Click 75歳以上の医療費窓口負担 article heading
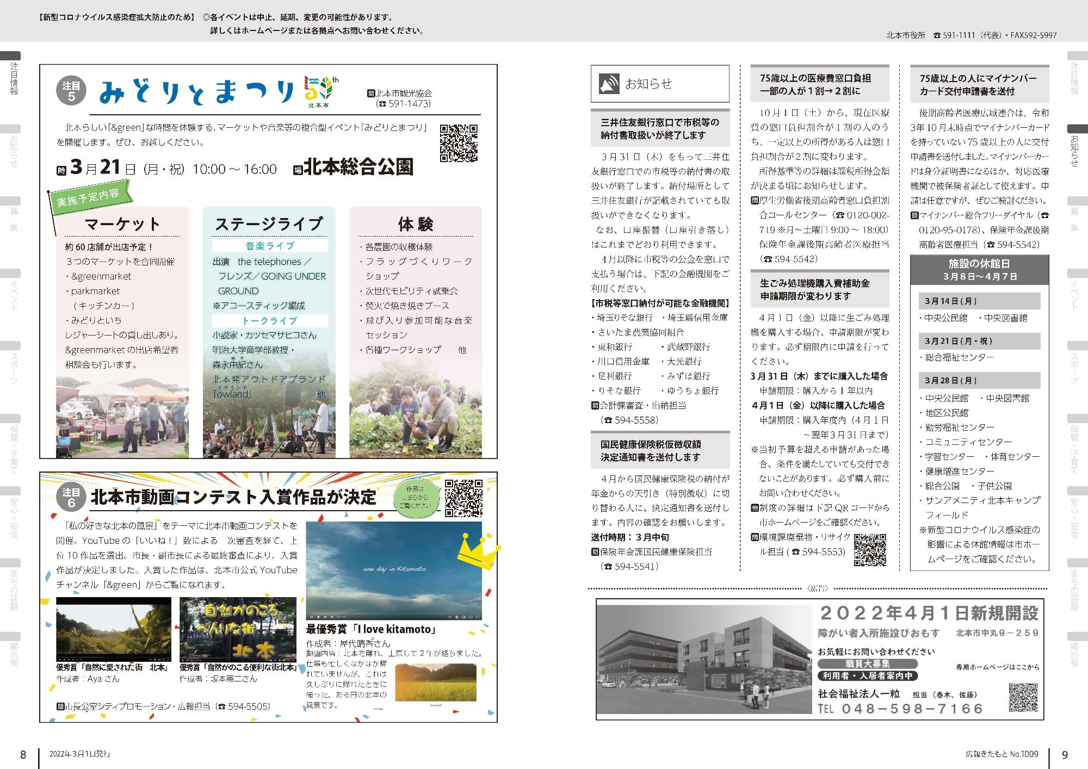The width and height of the screenshot is (1088, 769). 820,84
